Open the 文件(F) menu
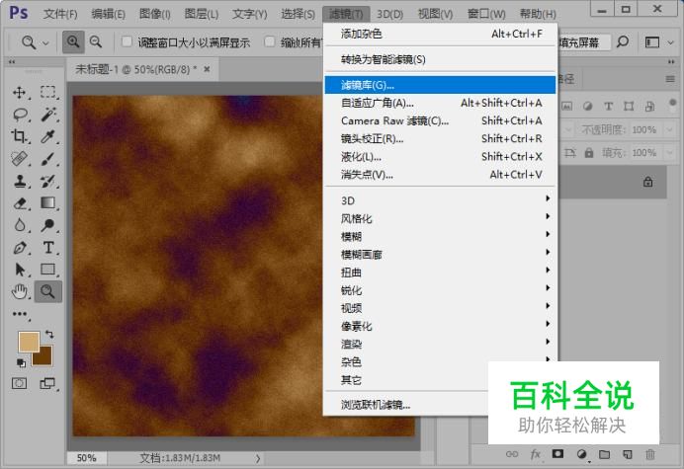Screen dimensions: 684x469 click(60, 14)
